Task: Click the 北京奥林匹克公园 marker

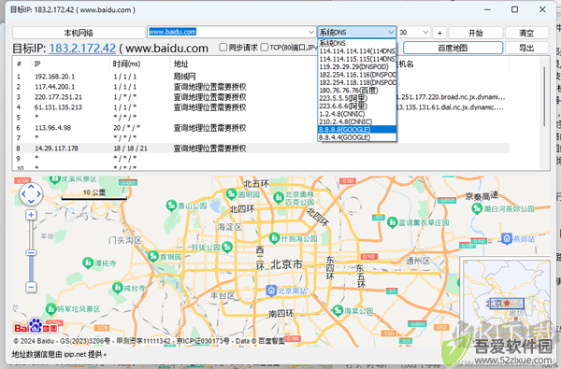Action: 279,197
